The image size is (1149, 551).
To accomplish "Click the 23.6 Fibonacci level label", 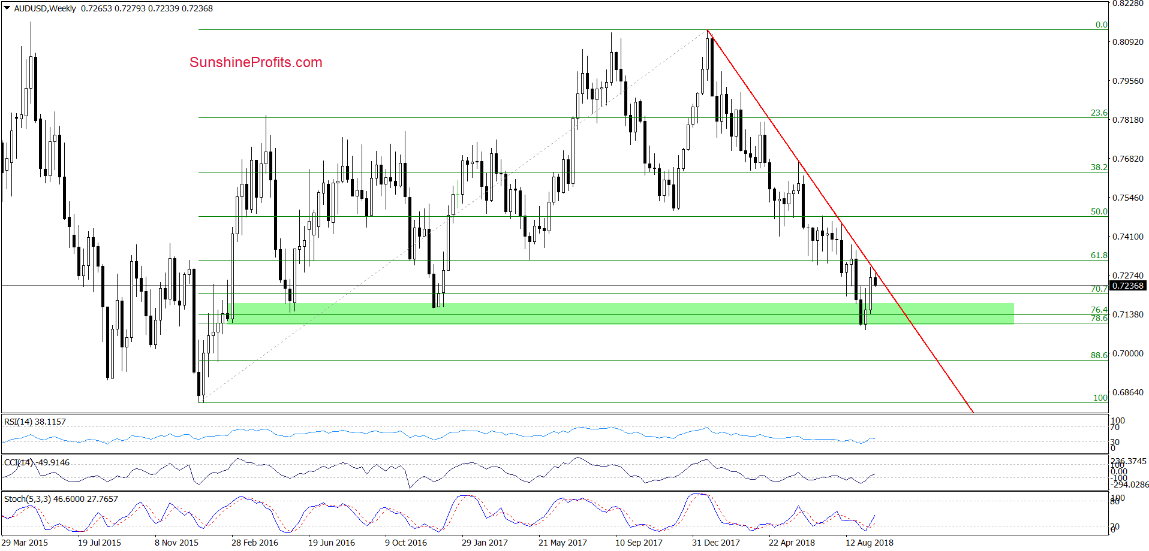I will [1099, 113].
